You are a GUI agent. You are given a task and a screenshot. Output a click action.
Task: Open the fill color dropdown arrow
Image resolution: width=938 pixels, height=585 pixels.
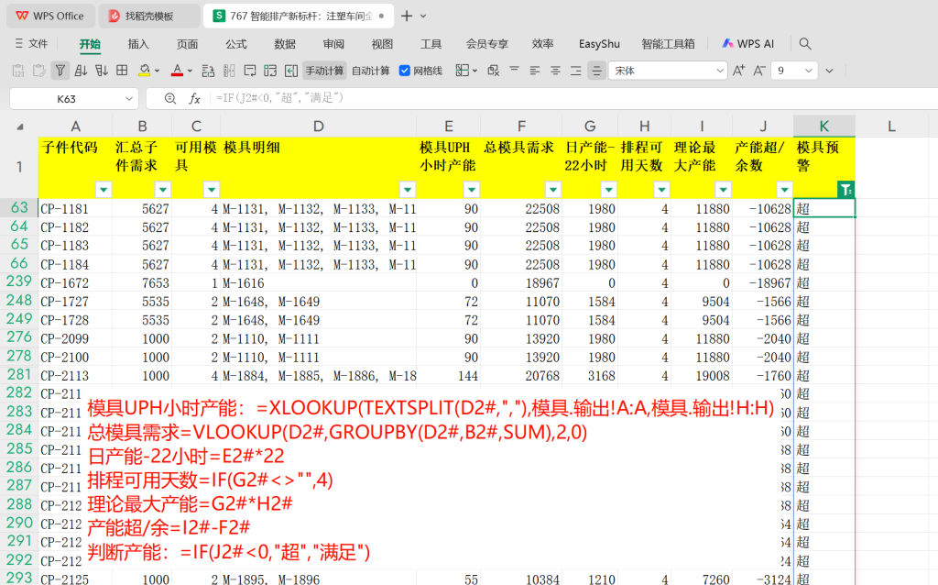click(x=158, y=71)
